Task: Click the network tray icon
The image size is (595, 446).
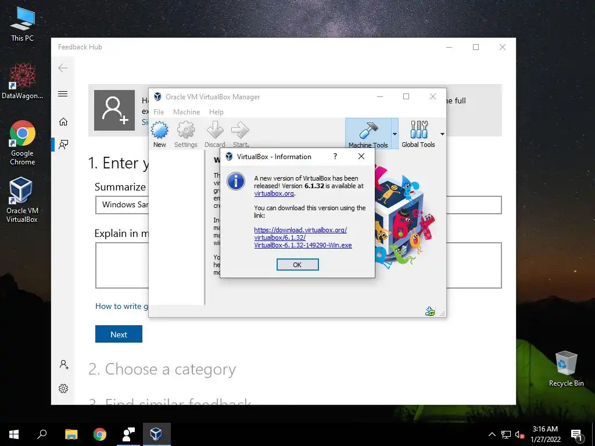Action: coord(506,434)
